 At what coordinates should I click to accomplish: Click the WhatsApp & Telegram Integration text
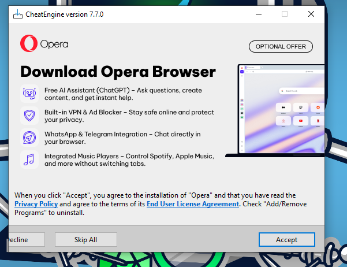coord(122,138)
